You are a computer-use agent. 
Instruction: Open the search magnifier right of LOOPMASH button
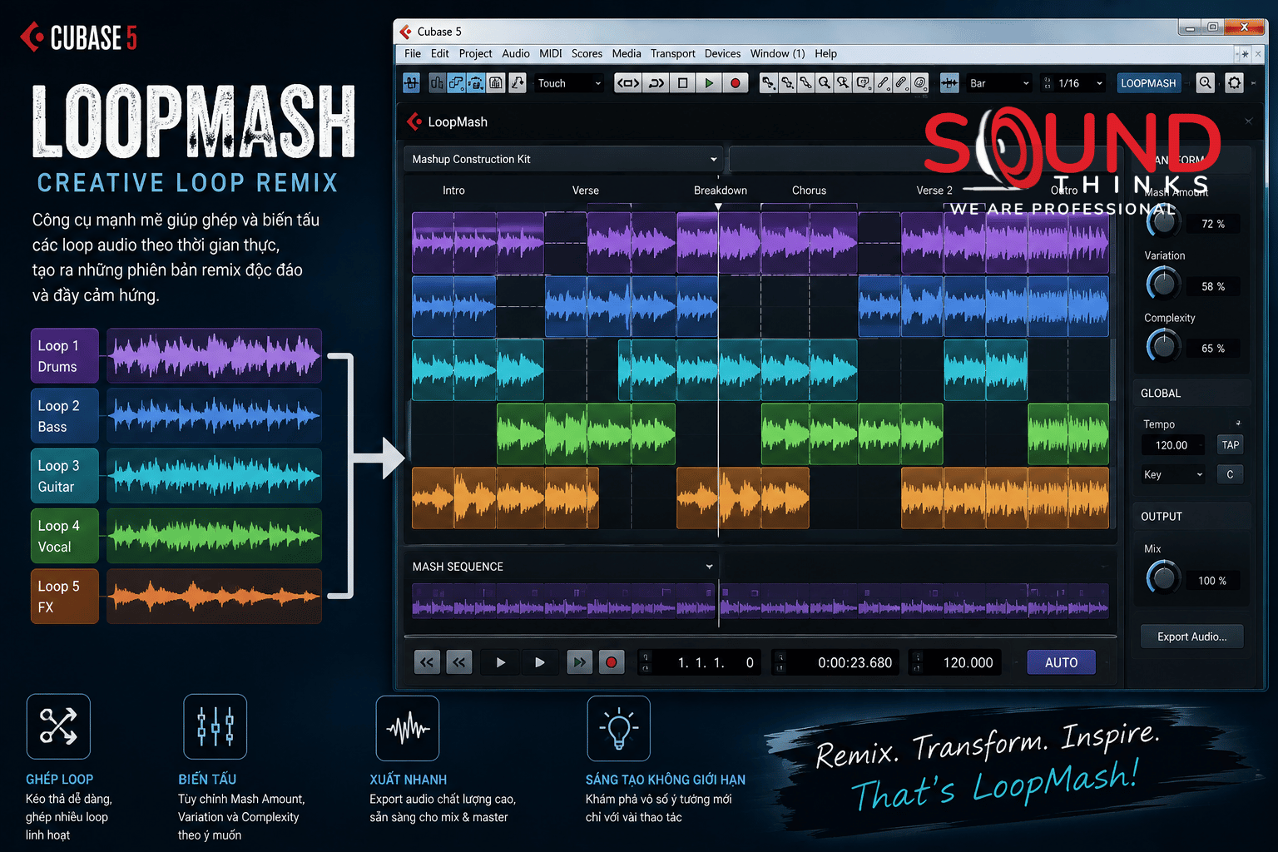pos(1205,83)
